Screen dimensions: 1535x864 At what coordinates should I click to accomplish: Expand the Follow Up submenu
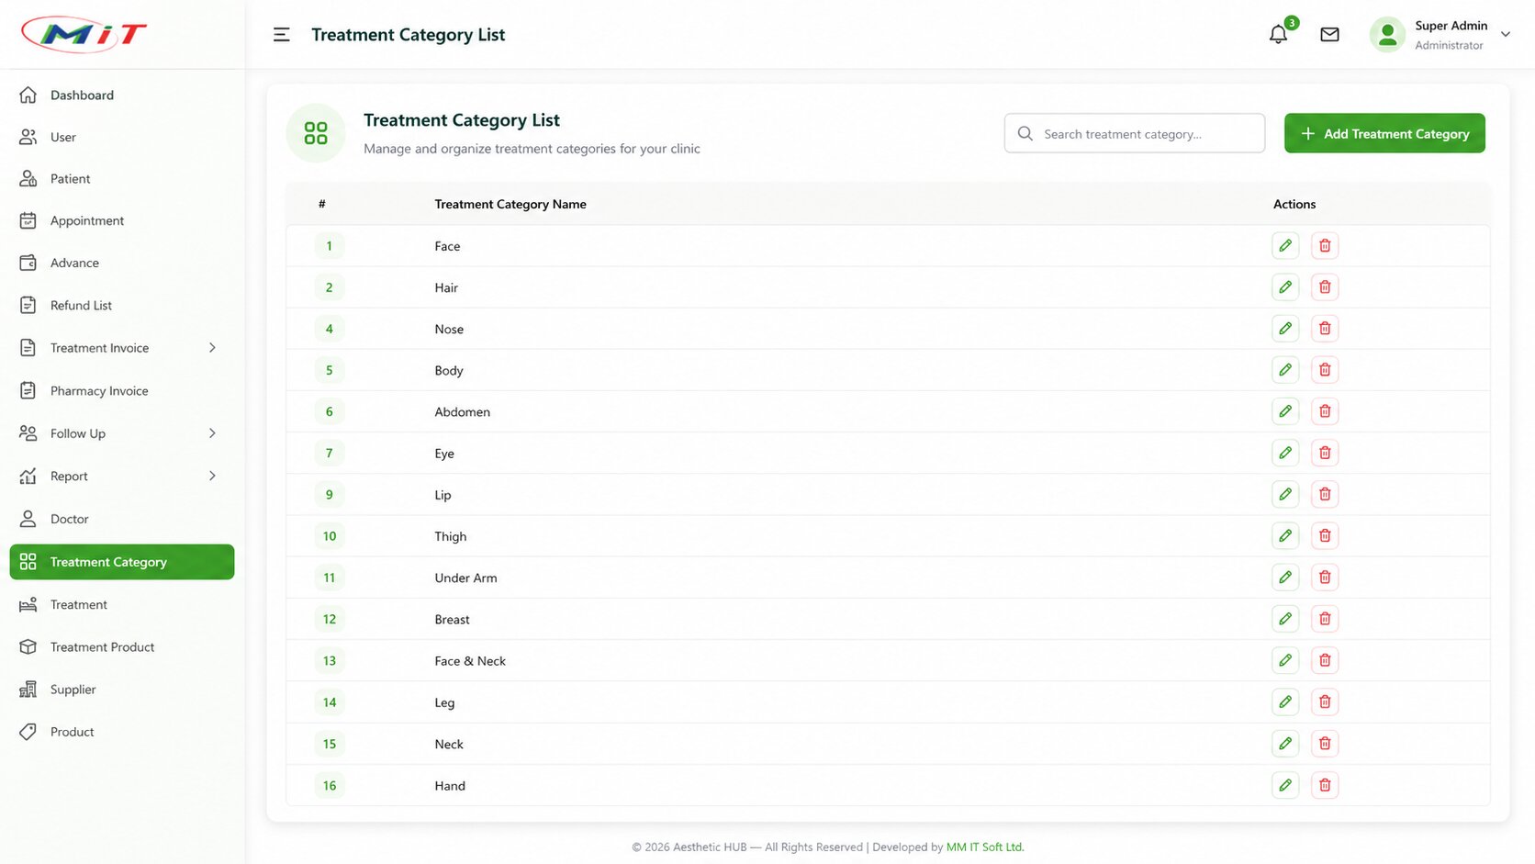(212, 433)
